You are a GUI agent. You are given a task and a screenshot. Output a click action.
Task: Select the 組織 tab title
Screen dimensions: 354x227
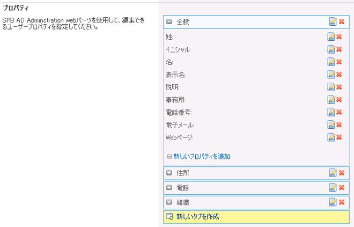coord(183,202)
